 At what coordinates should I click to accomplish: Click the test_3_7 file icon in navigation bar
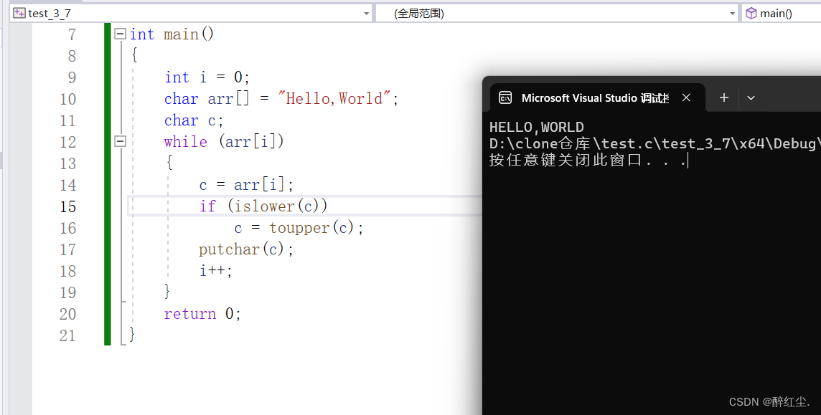(20, 12)
